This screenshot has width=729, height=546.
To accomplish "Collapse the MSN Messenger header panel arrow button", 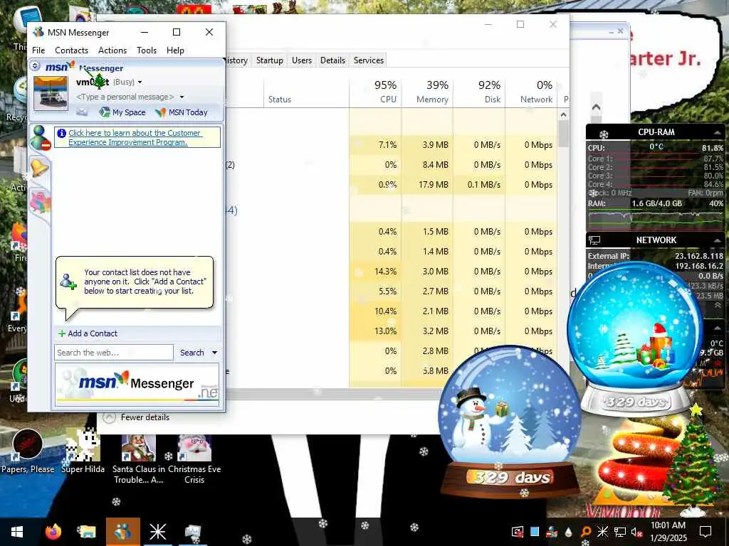I will tap(36, 66).
